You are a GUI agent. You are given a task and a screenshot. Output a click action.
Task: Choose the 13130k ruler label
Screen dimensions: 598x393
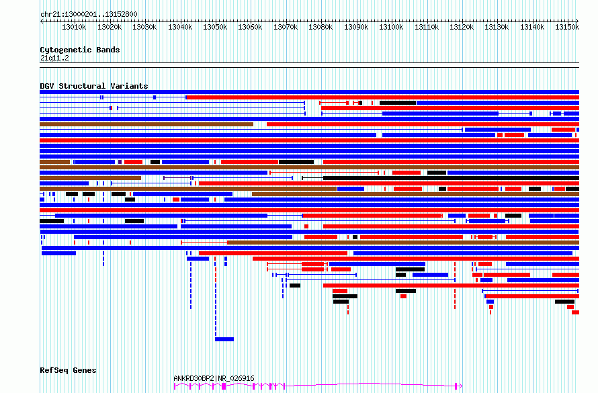pos(497,27)
